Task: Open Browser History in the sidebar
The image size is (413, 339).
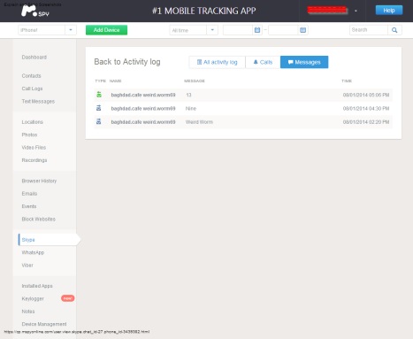Action: click(39, 181)
